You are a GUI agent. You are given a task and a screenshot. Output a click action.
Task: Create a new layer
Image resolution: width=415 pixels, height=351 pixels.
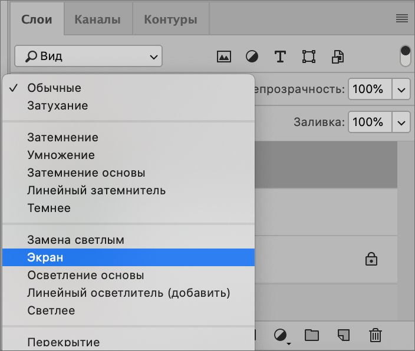pyautogui.click(x=344, y=335)
